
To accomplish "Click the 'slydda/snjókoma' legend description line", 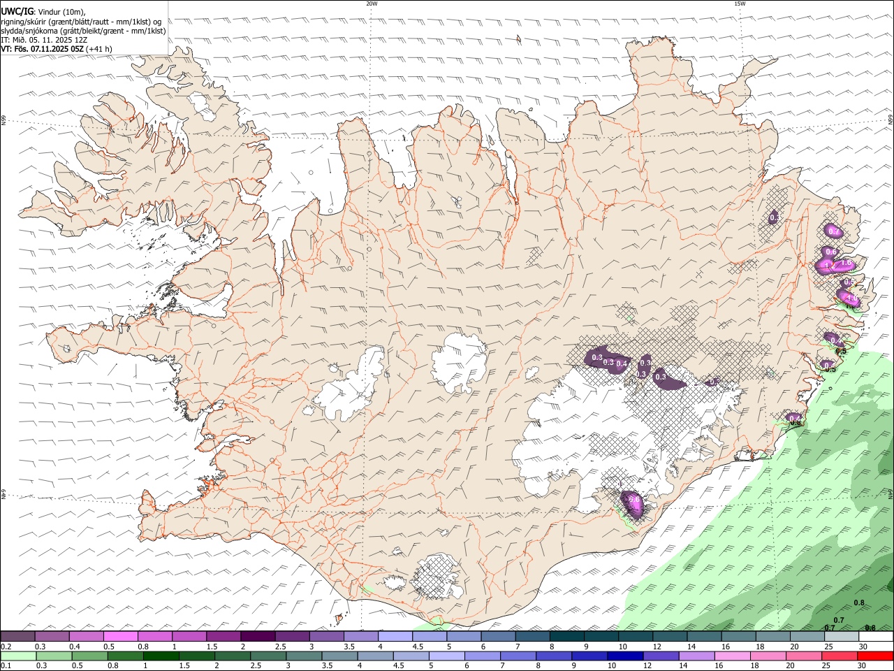I will click(x=83, y=31).
